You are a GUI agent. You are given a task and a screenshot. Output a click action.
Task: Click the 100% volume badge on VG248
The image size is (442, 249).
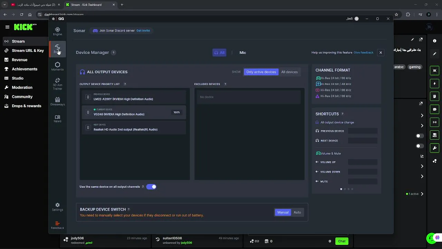pos(176,112)
